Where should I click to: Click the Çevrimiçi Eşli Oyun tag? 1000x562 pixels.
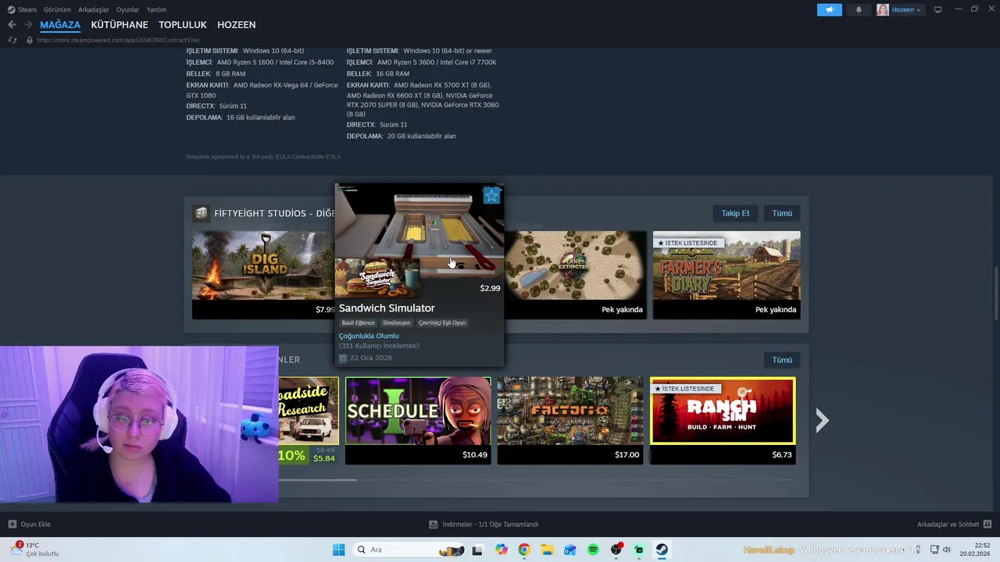[x=442, y=322]
